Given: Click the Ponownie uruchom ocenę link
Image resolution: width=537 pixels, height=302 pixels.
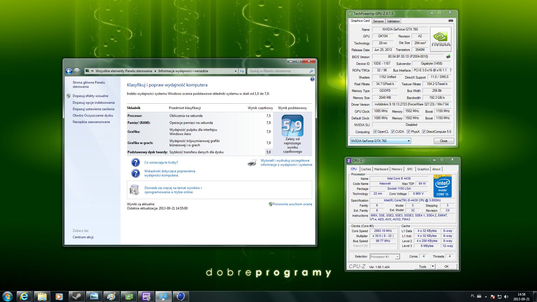Looking at the screenshot, I should coord(292,204).
